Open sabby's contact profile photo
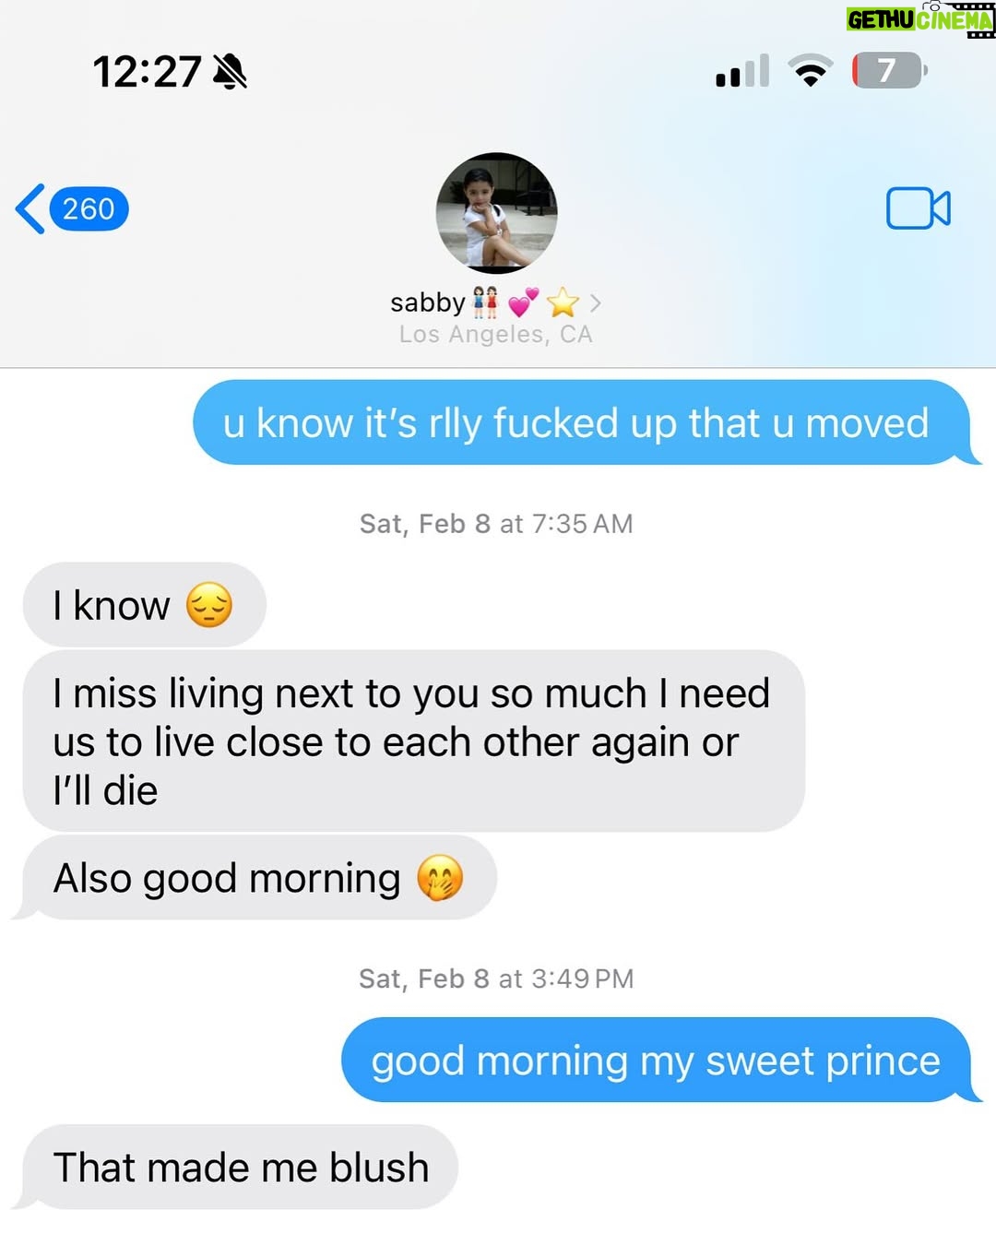Viewport: 996px width, 1245px height. tap(496, 213)
